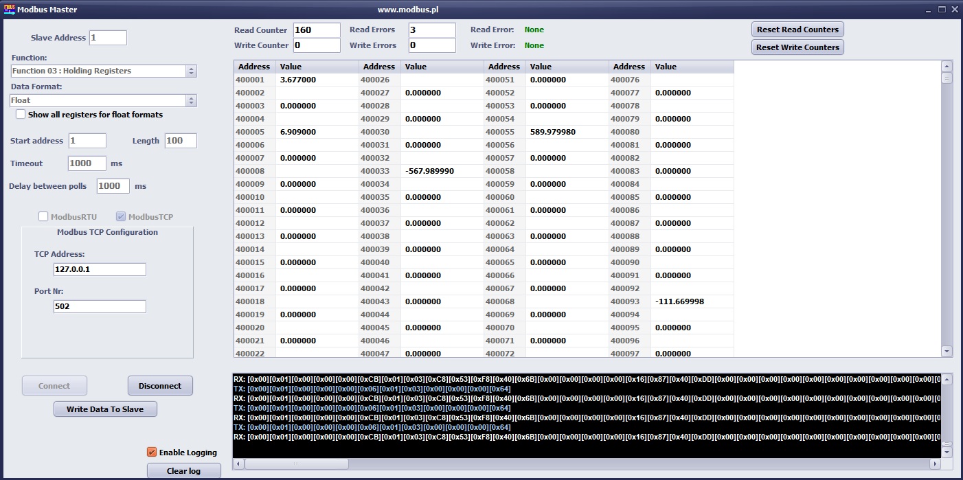Screen dimensions: 963x480
Task: Click the Slave Address input field
Action: coord(108,38)
